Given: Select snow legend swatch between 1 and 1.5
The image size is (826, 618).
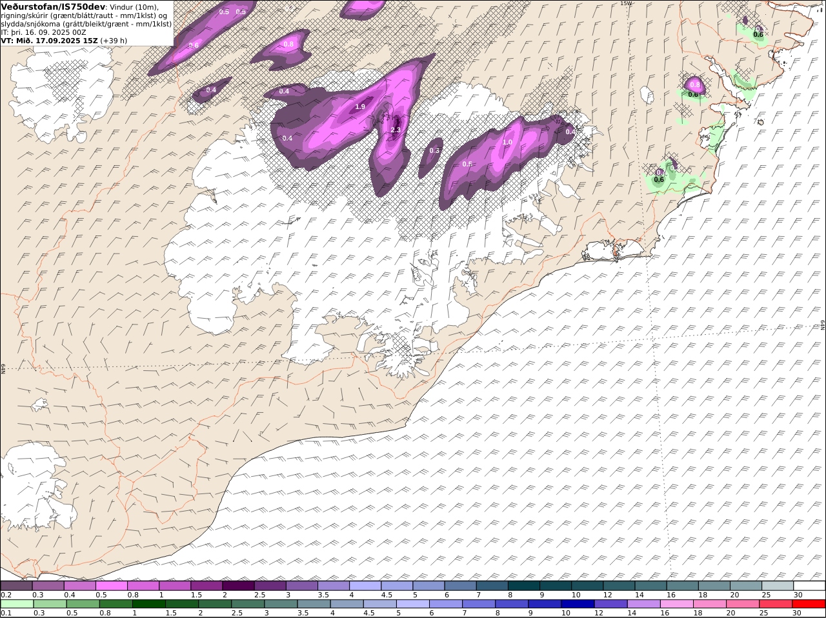Looking at the screenshot, I should (x=175, y=586).
